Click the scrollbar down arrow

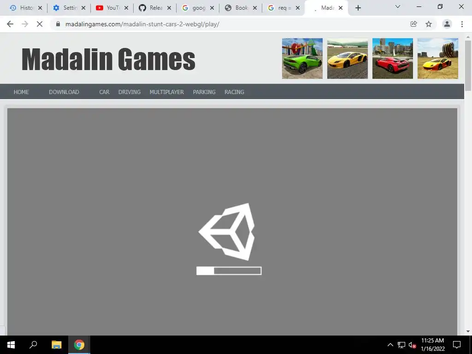click(x=468, y=332)
